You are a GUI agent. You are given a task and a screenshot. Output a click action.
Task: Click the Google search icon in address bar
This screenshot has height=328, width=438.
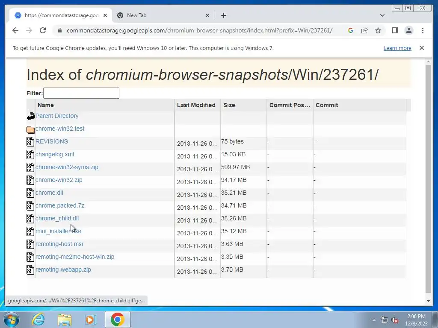(x=351, y=30)
